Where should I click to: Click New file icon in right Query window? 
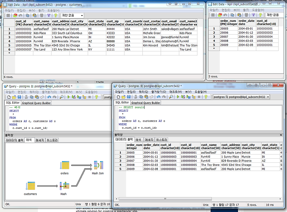coord(118,97)
